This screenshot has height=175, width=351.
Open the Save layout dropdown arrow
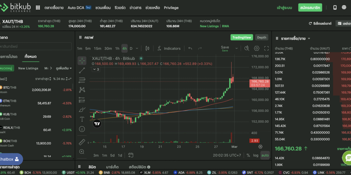(237, 48)
